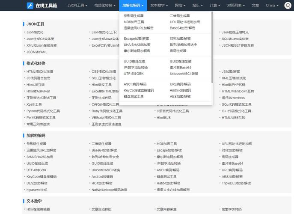Viewport: 294px width, 214px height.
Task: Choose Escape加密/解密 in the dropdown menu
Action: (x=137, y=39)
